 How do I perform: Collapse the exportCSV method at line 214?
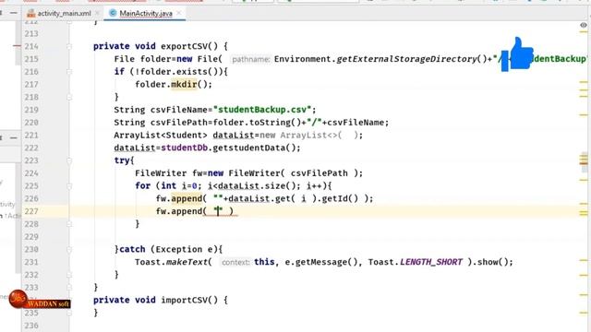coord(69,46)
